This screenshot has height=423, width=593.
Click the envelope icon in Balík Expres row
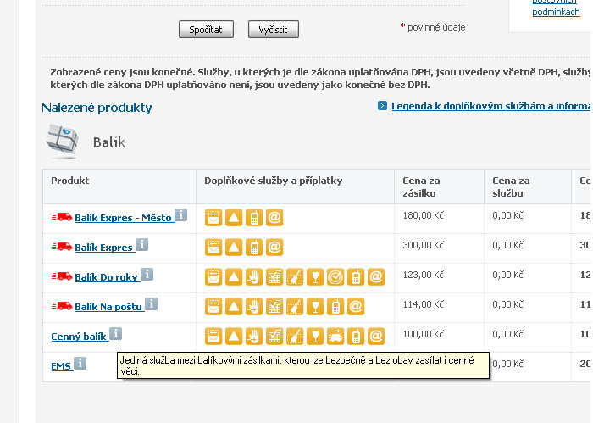tap(213, 248)
